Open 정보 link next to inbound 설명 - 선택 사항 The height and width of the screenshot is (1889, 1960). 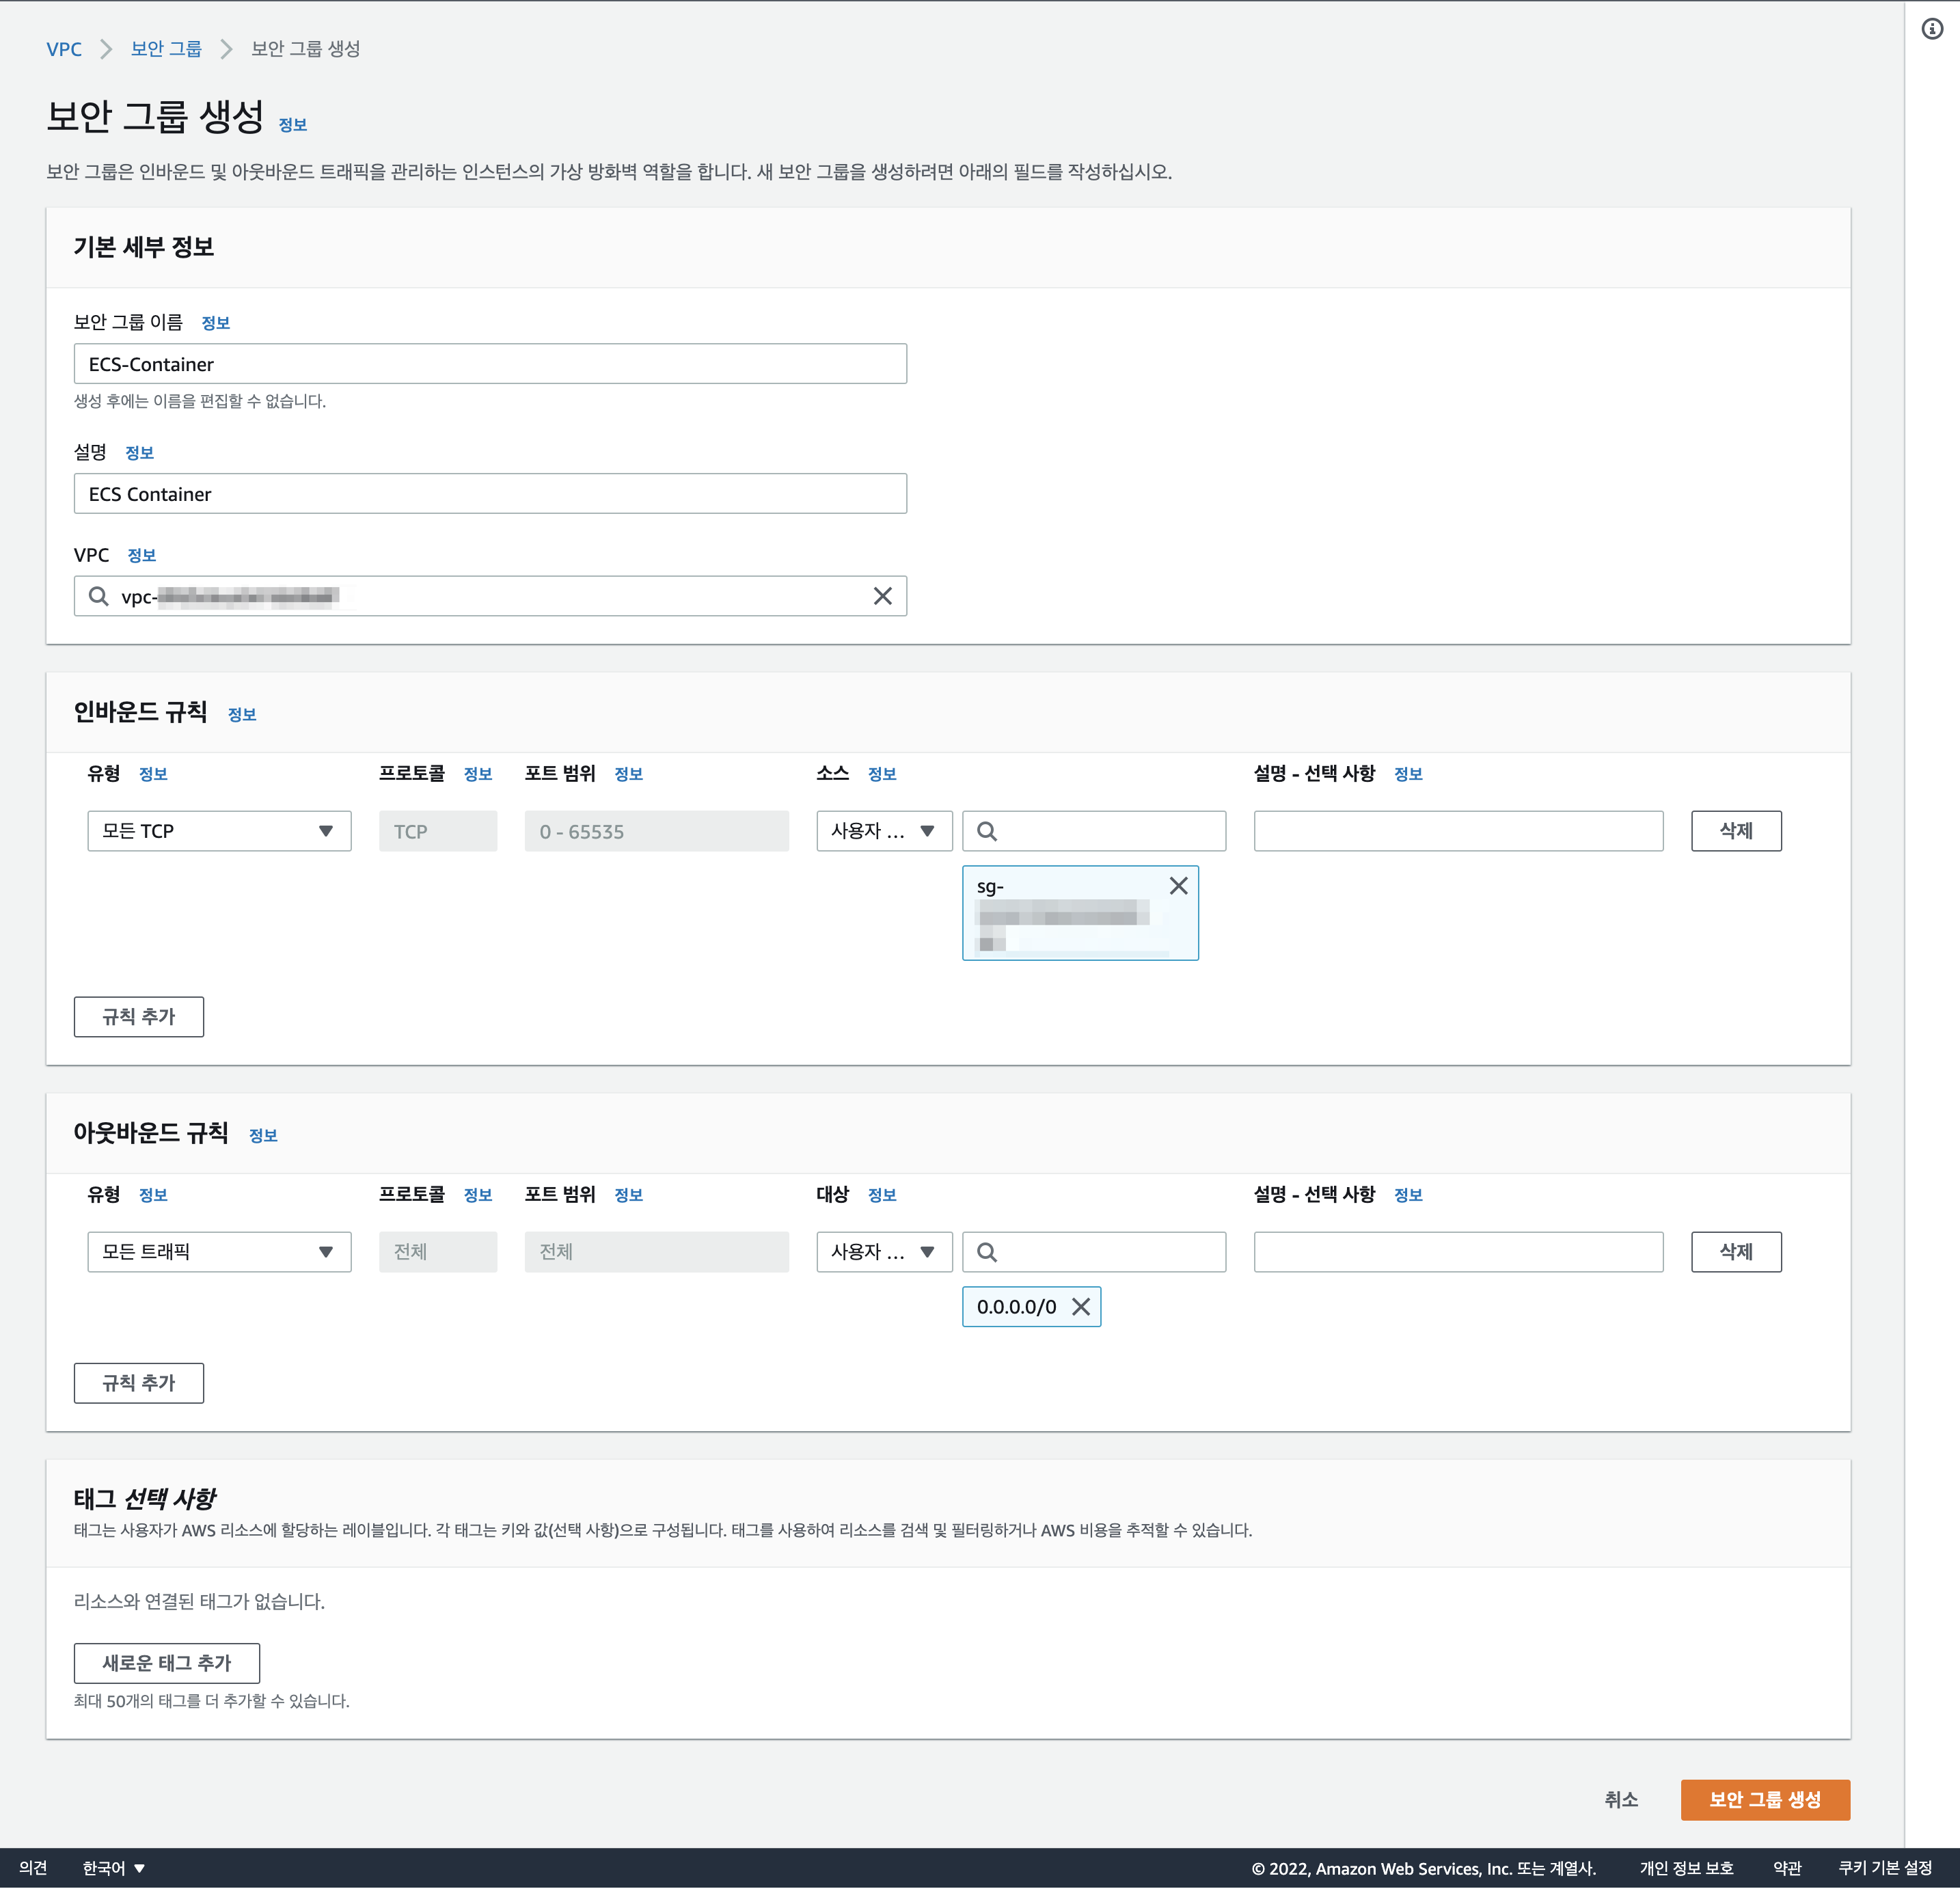(1408, 774)
